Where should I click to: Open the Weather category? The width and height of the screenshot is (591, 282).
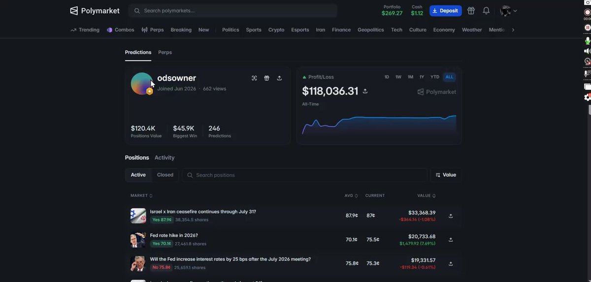(472, 30)
